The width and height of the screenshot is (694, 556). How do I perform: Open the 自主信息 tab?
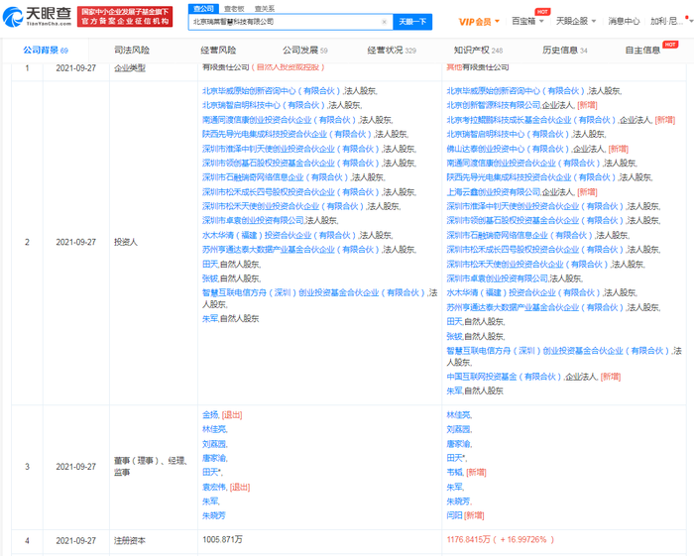coord(646,50)
